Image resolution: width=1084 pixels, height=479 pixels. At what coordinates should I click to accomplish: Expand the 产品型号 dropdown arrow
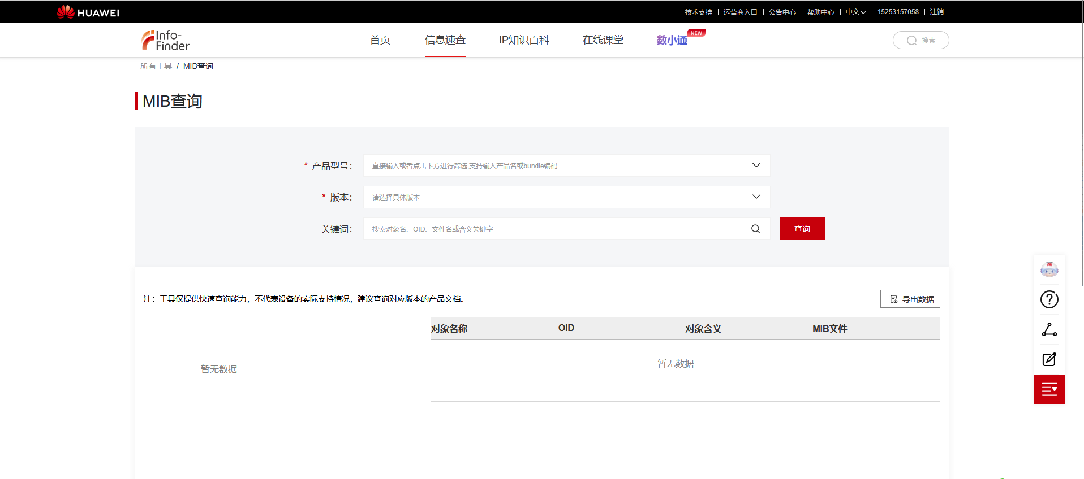(x=756, y=165)
